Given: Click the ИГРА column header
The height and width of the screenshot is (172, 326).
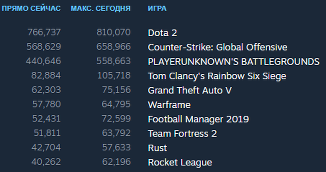Looking at the screenshot, I should tap(157, 9).
